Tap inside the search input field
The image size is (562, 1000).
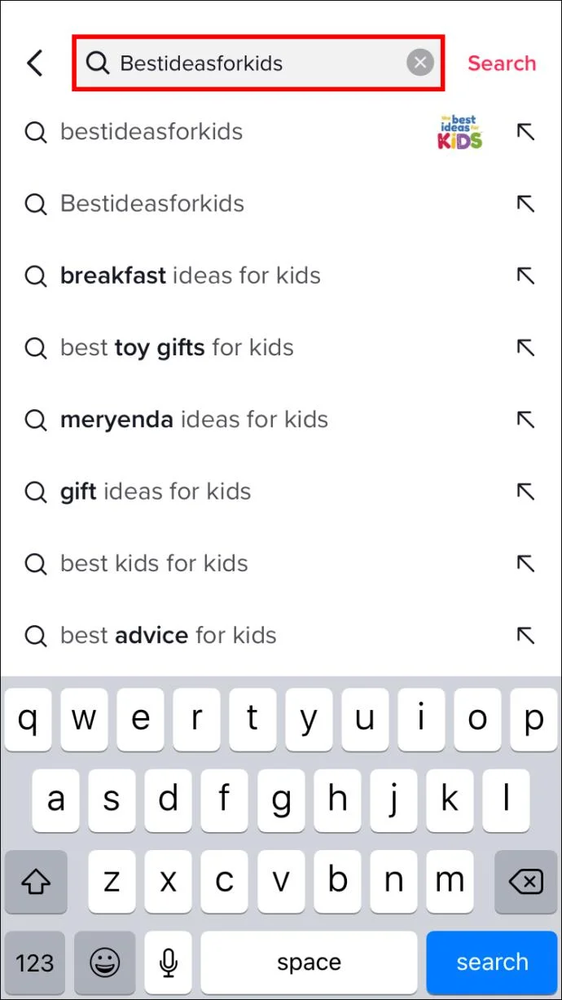(x=244, y=63)
